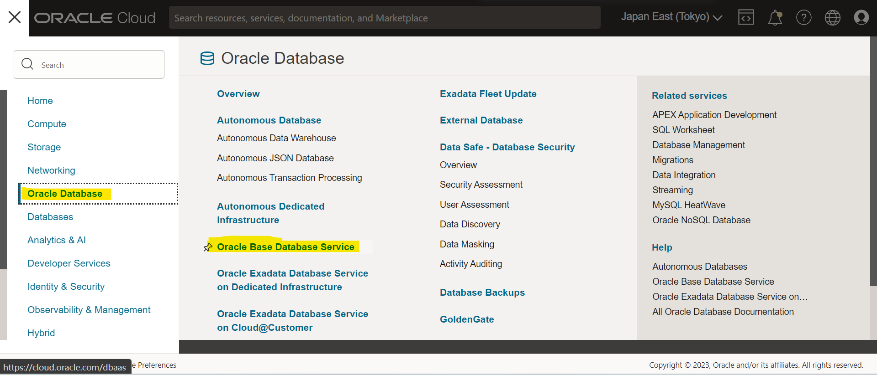Select Identity & Security in the navigation menu

pos(66,287)
